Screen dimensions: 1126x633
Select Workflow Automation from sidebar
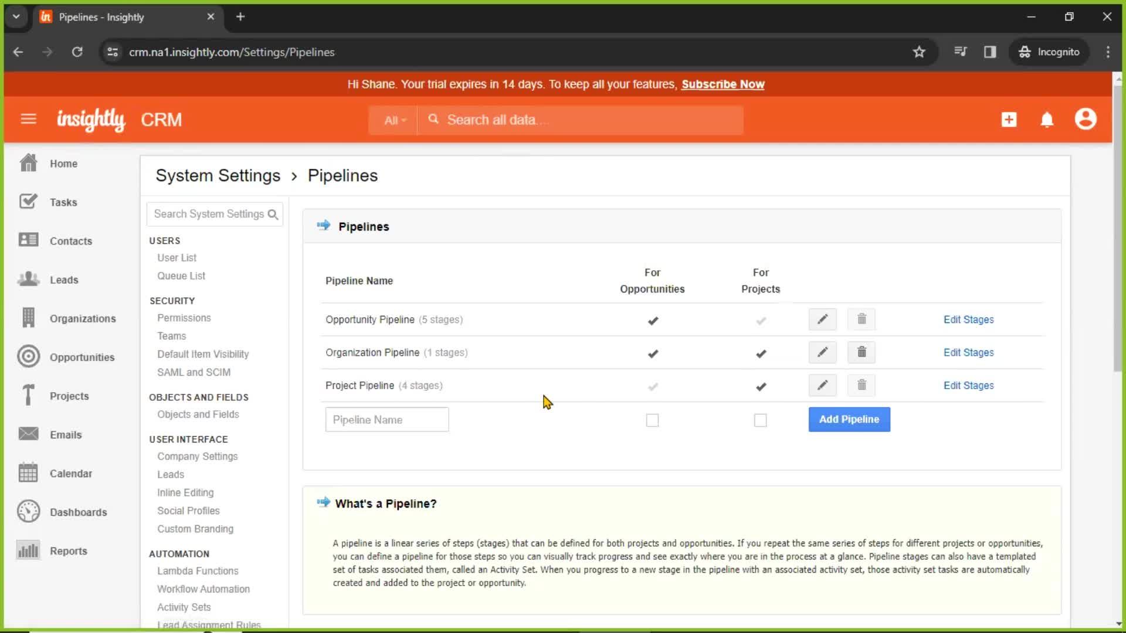tap(205, 589)
